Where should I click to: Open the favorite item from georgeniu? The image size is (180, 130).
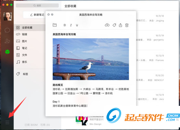[150, 40]
